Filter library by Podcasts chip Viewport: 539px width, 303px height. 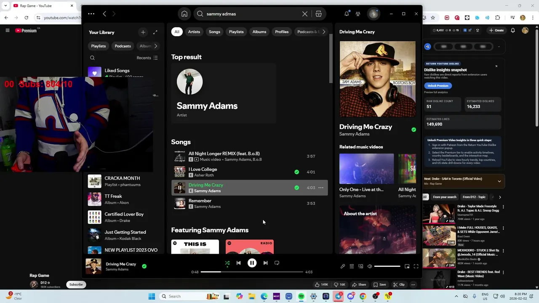point(123,46)
